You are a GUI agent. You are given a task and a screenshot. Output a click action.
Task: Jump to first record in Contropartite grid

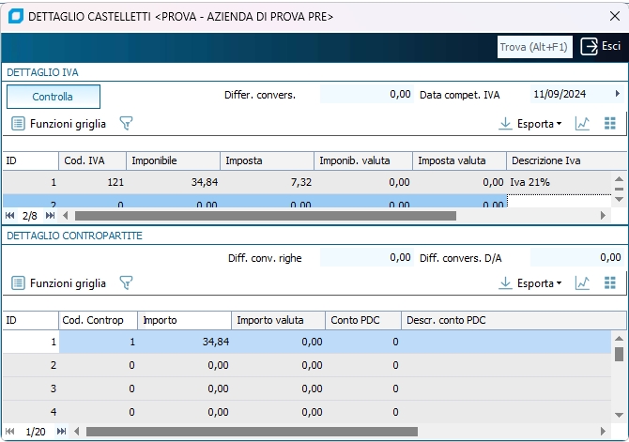(10, 432)
